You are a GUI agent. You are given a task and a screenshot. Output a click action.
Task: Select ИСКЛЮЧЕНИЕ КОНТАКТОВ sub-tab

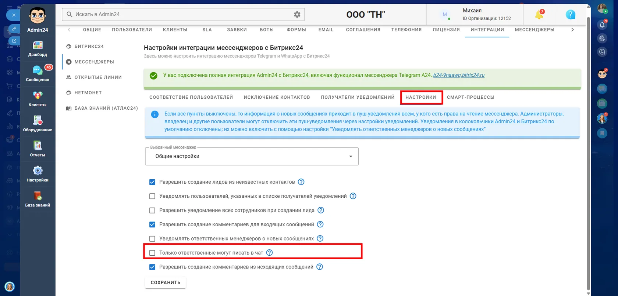point(277,97)
